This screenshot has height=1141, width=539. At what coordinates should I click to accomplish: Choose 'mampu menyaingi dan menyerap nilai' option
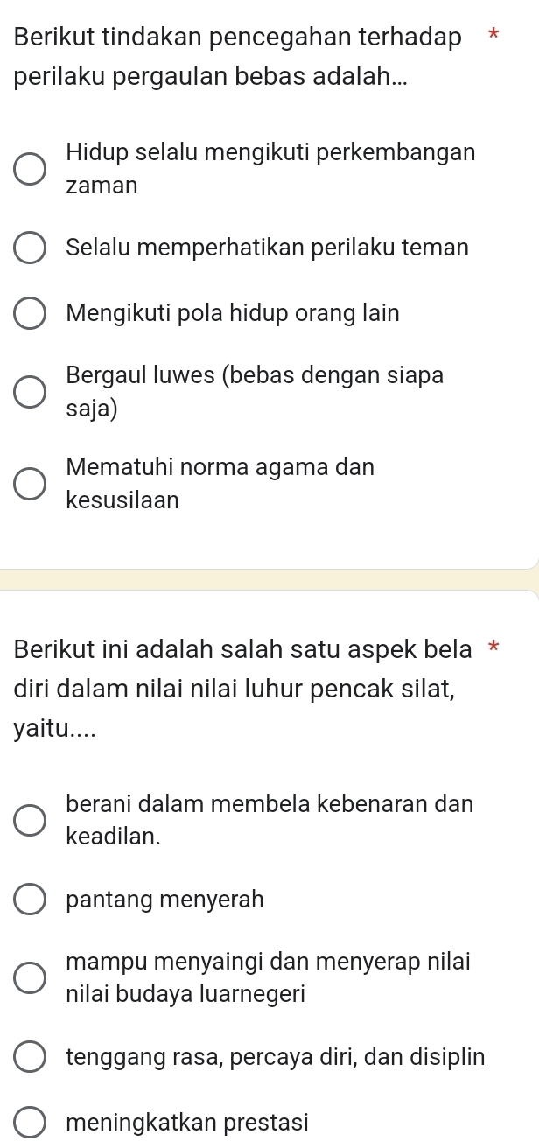[30, 978]
